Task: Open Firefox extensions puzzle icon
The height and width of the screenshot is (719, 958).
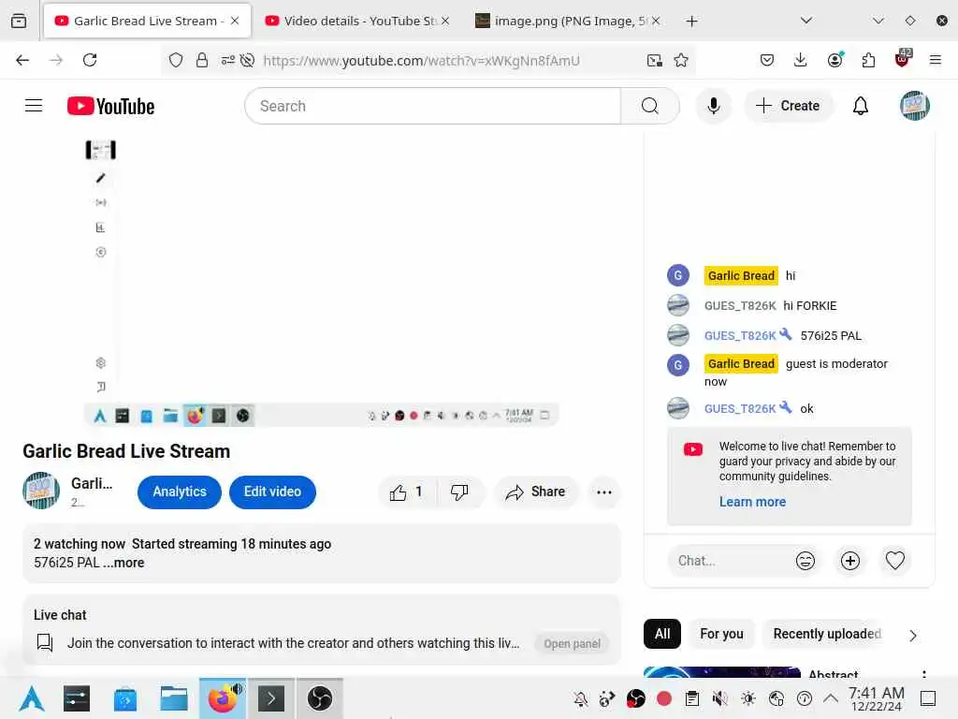Action: click(x=867, y=60)
